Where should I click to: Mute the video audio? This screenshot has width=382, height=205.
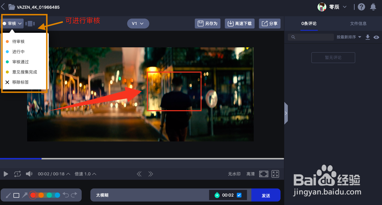click(29, 174)
